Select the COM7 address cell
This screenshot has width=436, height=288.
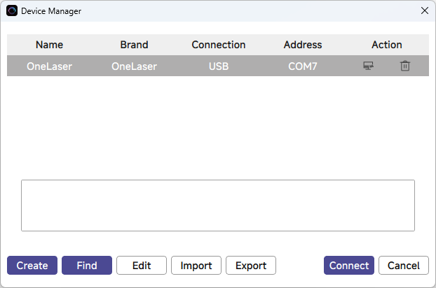click(x=303, y=66)
